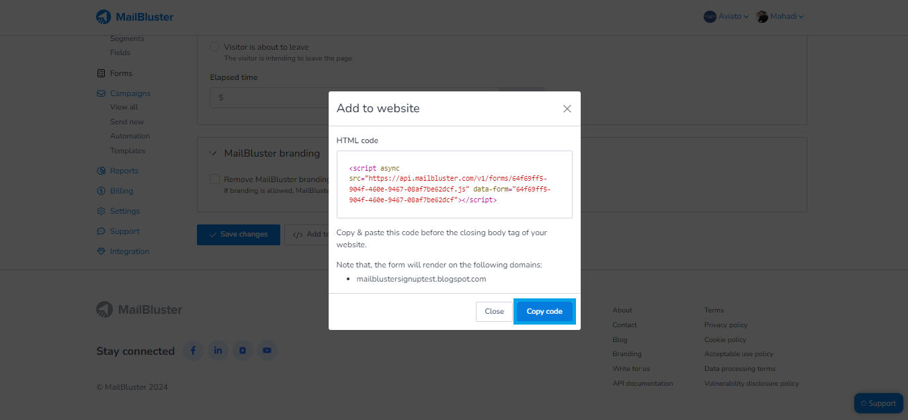Go to Forms section
The height and width of the screenshot is (420, 908).
(x=121, y=73)
